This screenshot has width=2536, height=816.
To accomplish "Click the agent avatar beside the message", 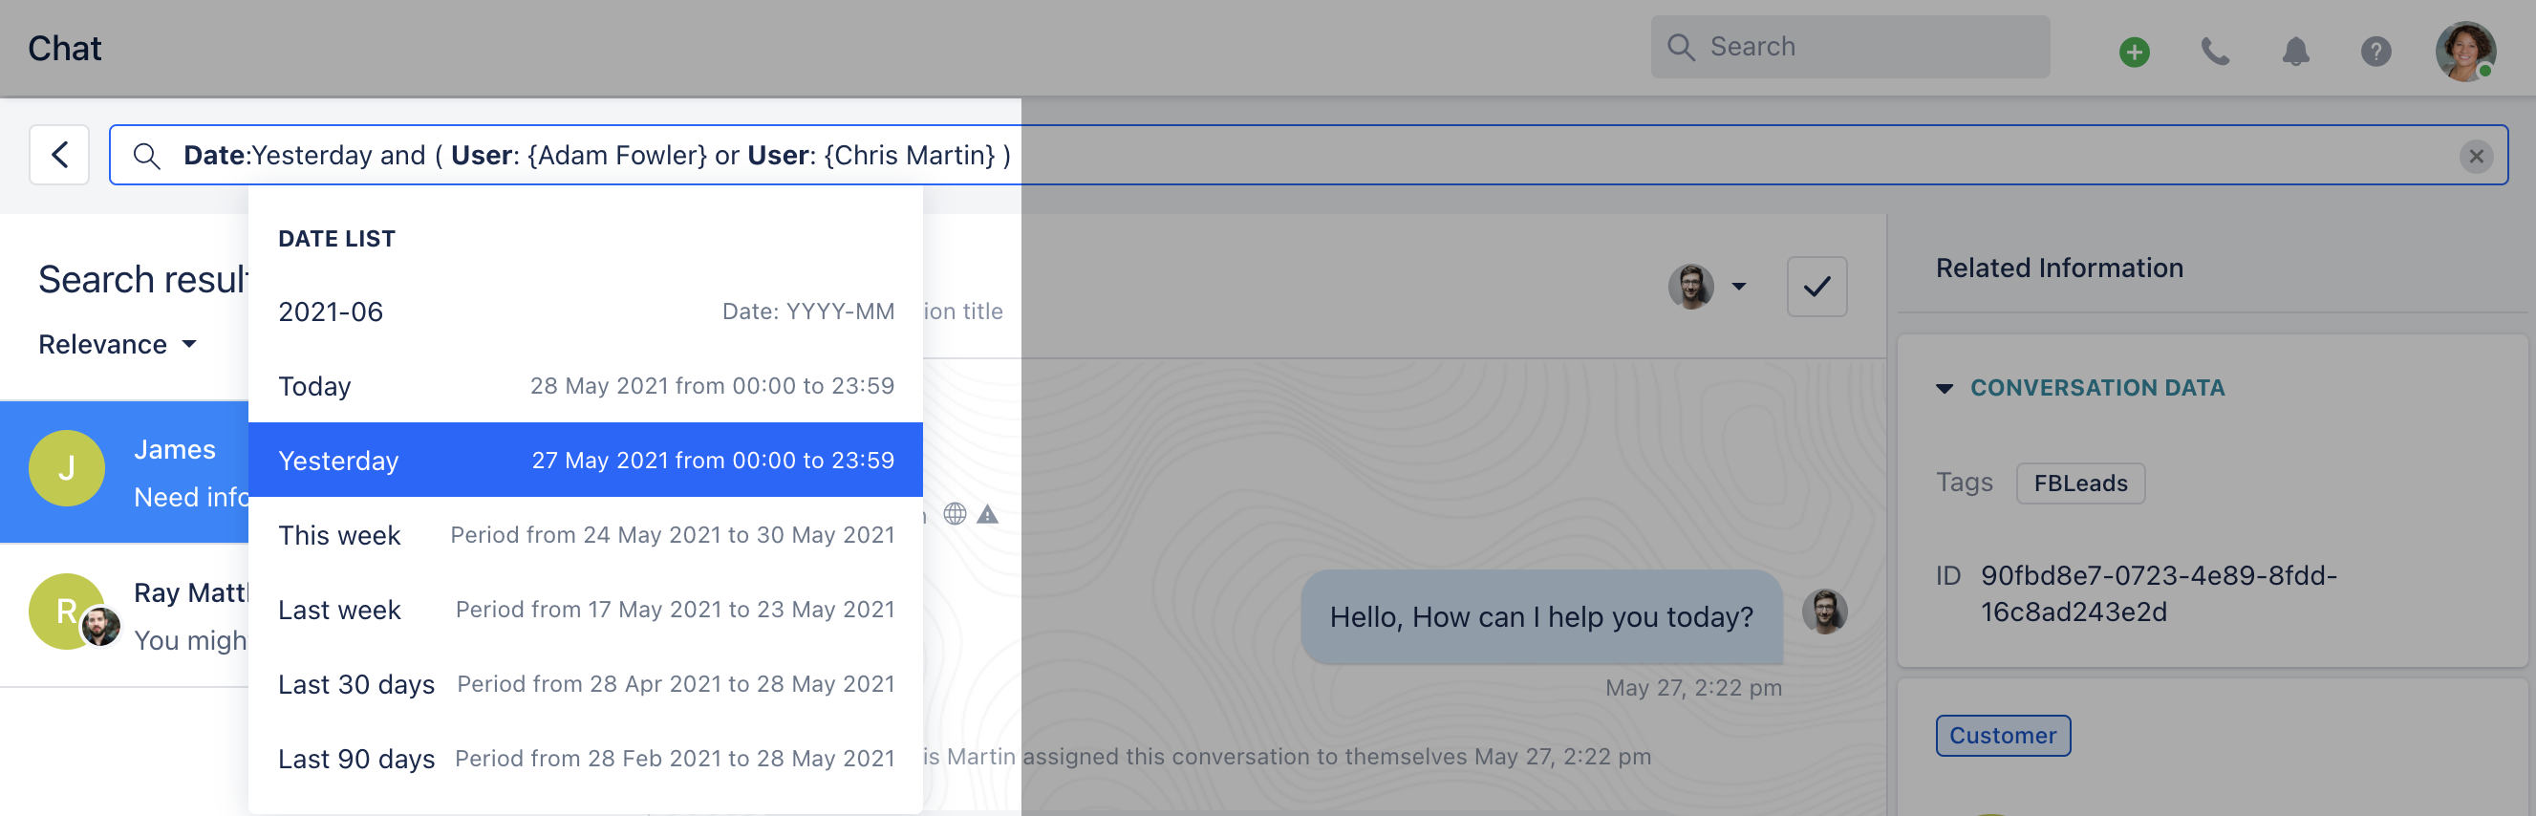I will pyautogui.click(x=1824, y=612).
